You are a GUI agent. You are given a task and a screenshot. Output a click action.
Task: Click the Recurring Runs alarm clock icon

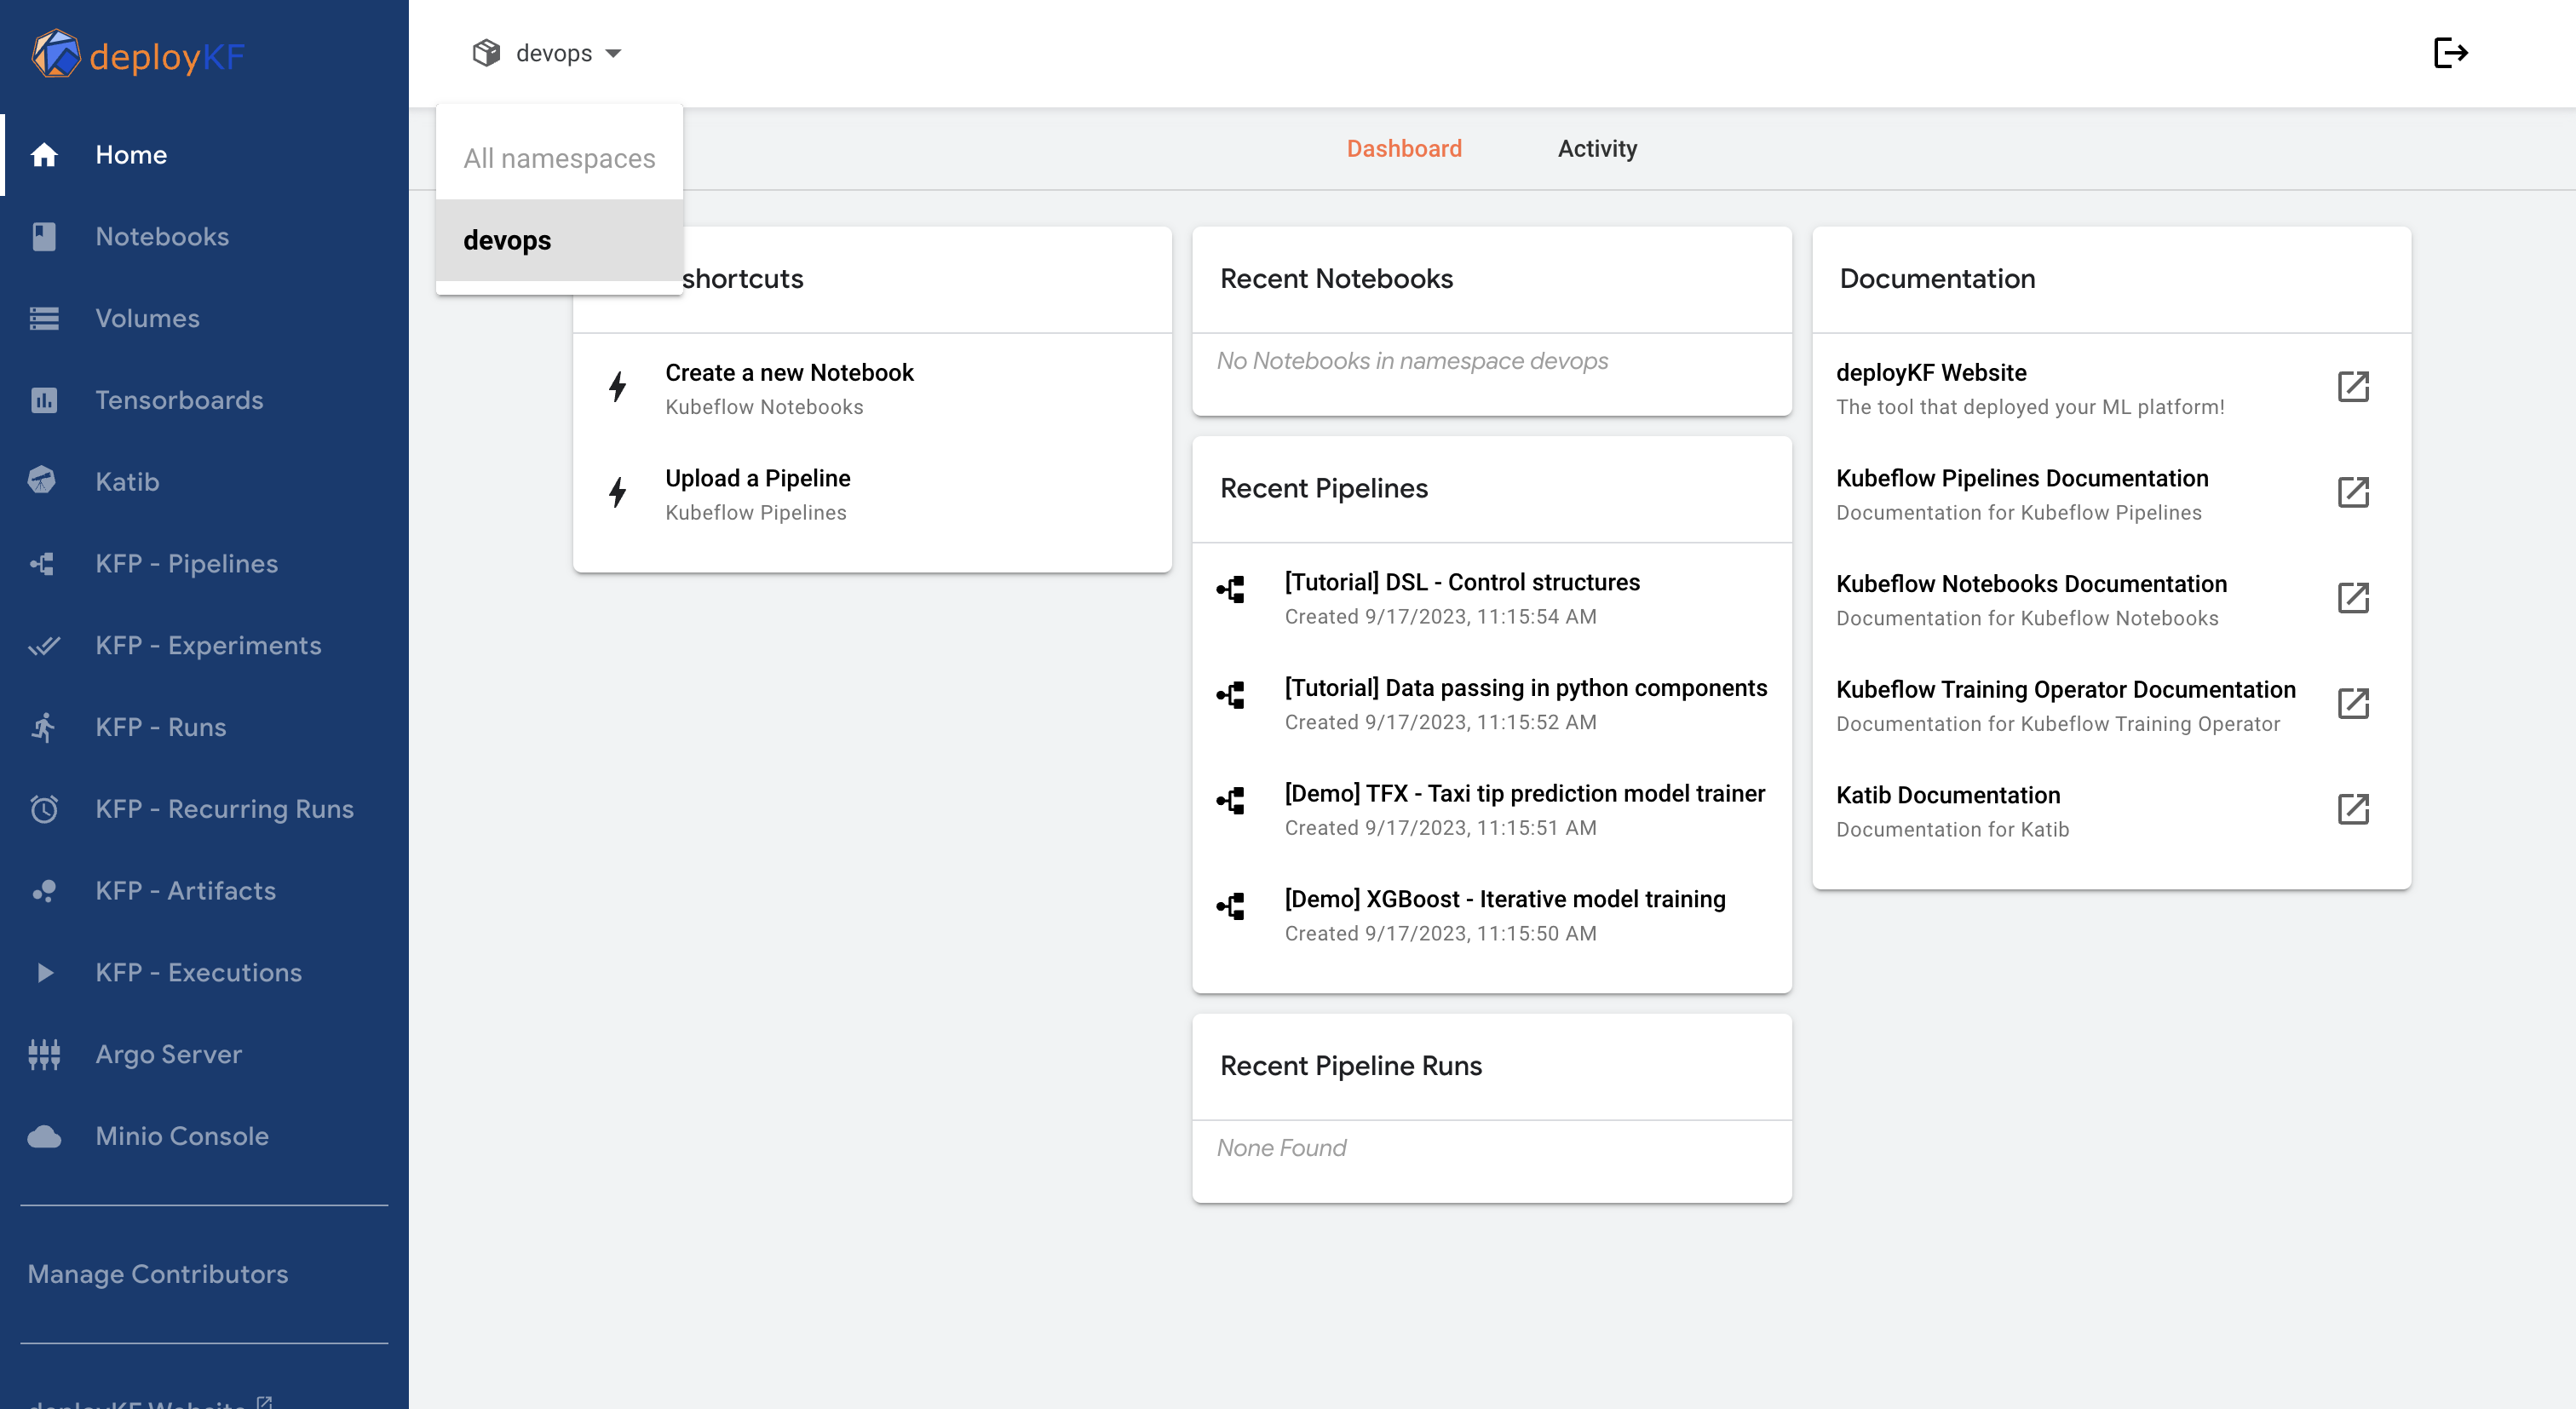(x=44, y=809)
